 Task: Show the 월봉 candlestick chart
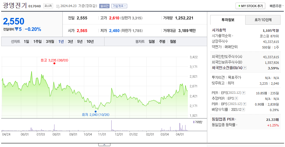pos(173,41)
